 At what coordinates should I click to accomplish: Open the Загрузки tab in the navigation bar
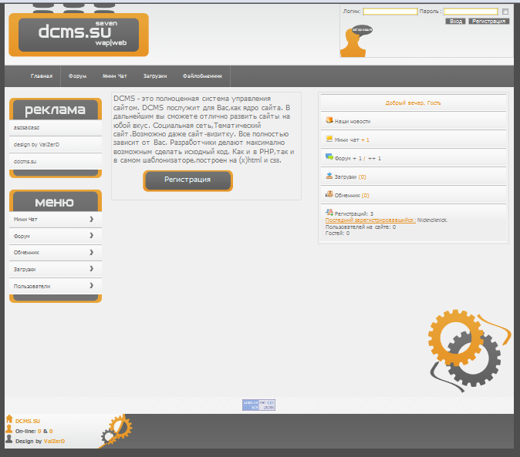(155, 76)
